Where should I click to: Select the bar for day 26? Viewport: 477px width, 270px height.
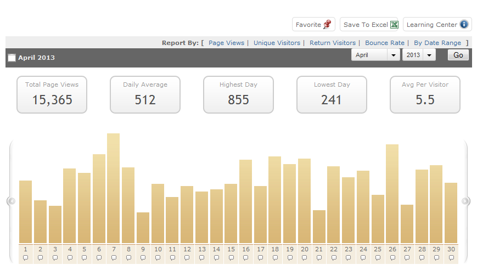pyautogui.click(x=392, y=194)
